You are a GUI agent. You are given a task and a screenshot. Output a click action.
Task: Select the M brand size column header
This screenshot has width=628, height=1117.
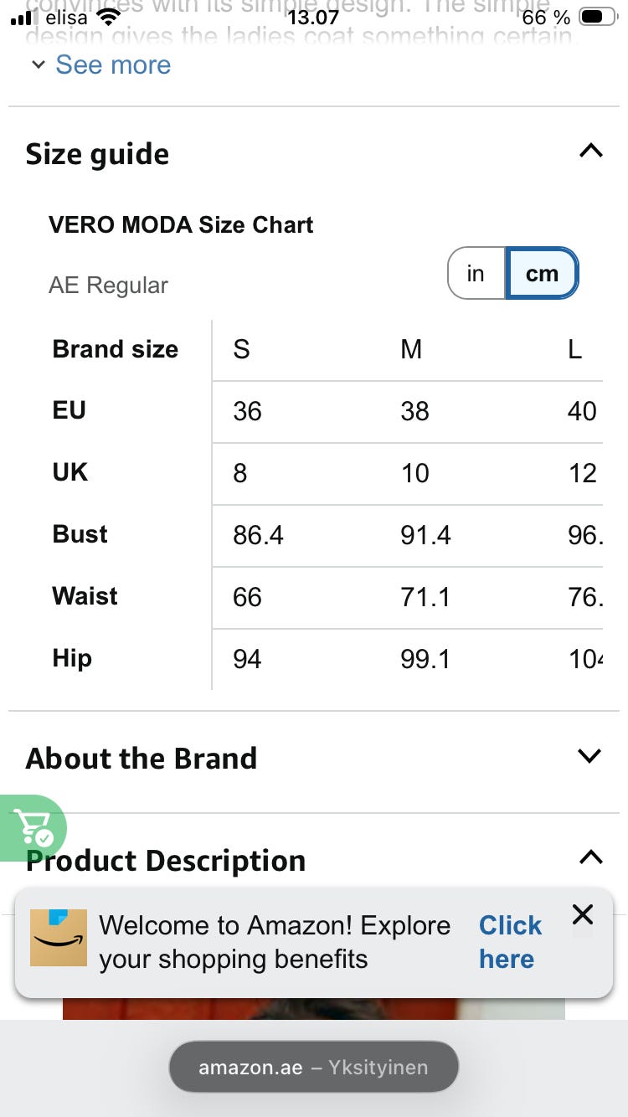tap(411, 349)
